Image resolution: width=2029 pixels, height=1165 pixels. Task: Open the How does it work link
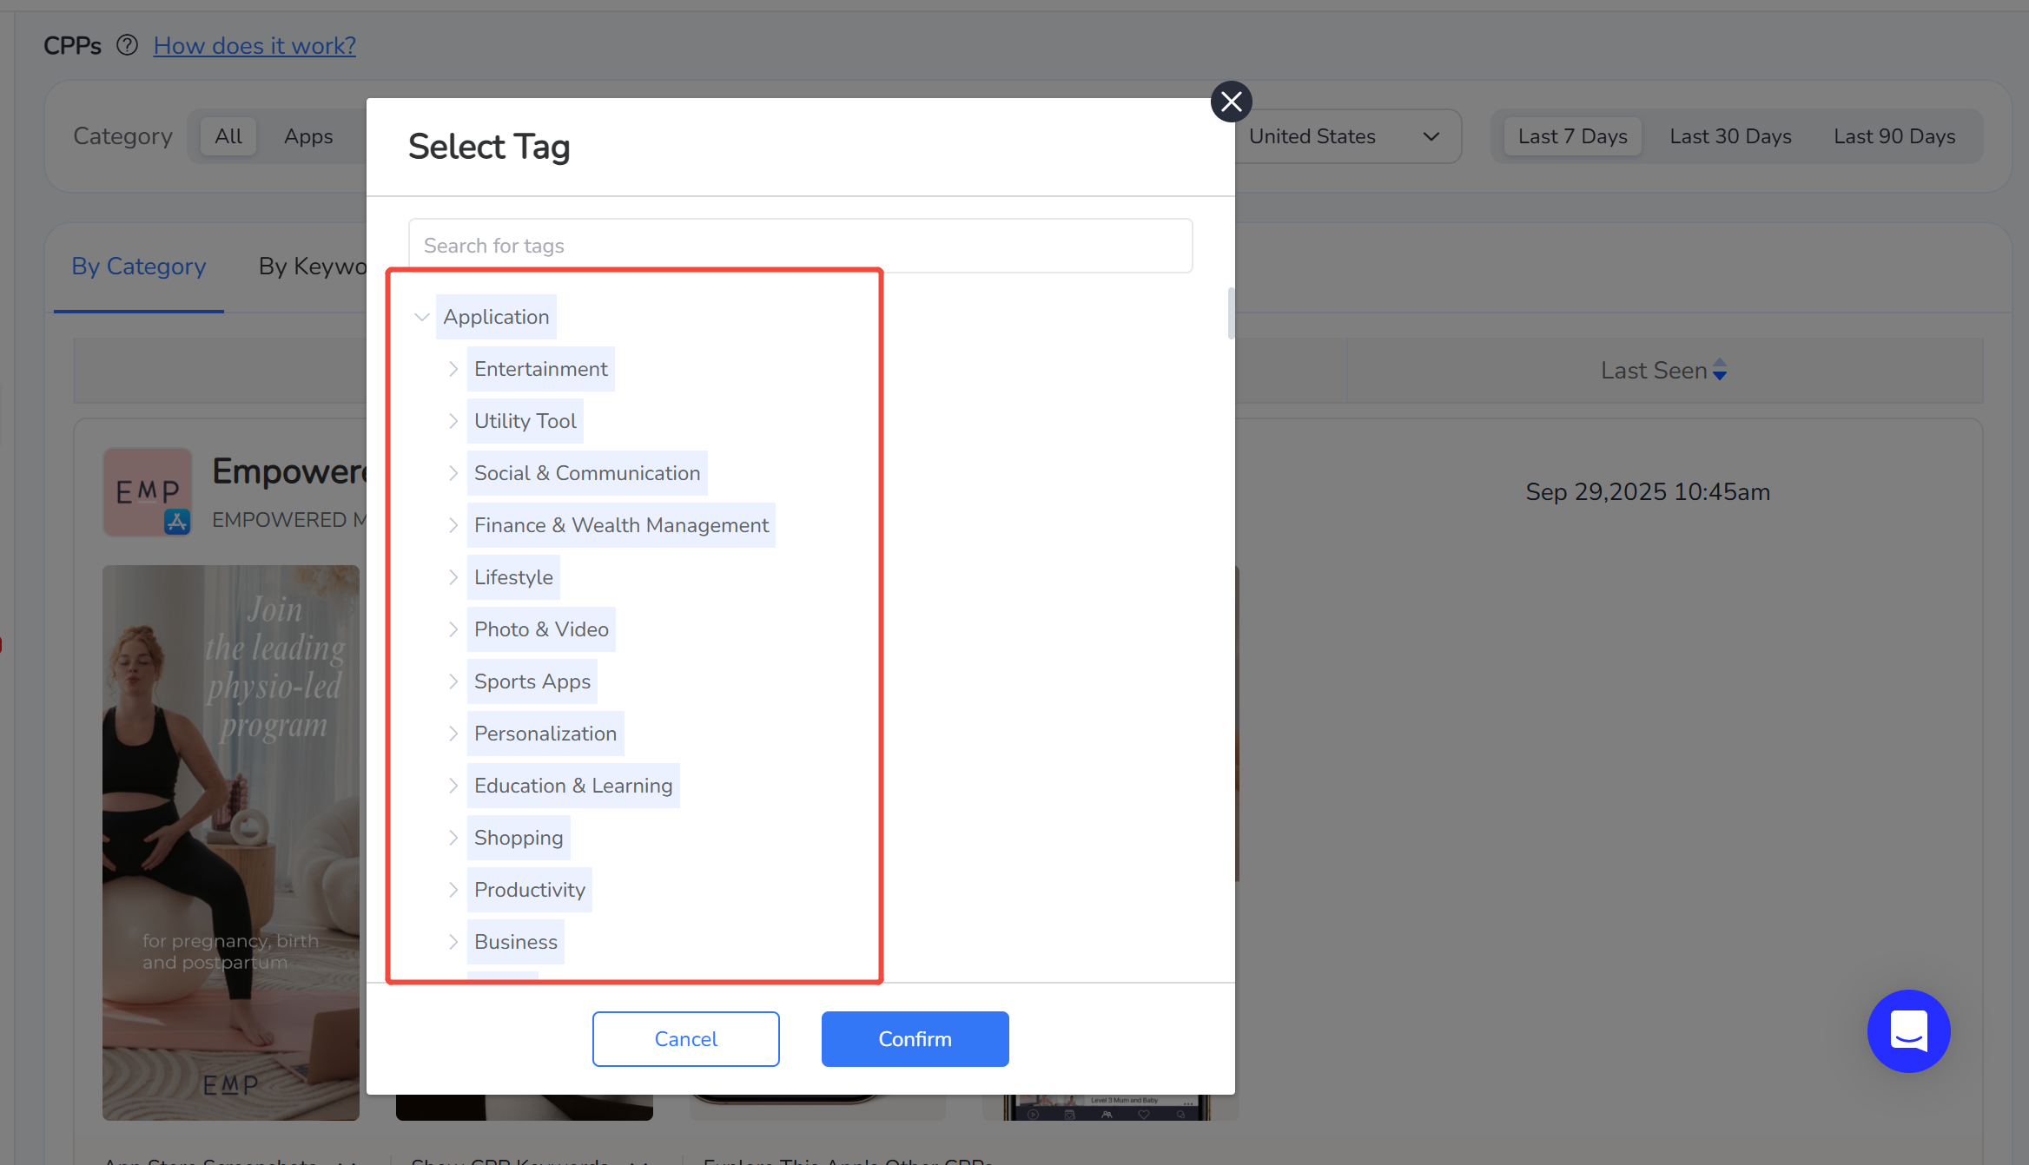click(254, 45)
